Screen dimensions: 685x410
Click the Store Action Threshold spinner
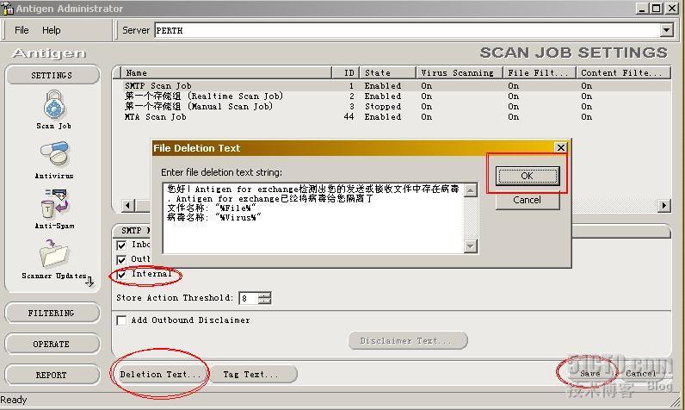(264, 298)
